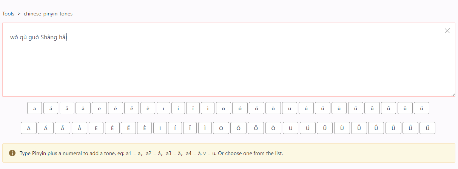Insert uppercase Ü with plain umlaut
Image resolution: width=458 pixels, height=169 pixels.
[427, 128]
